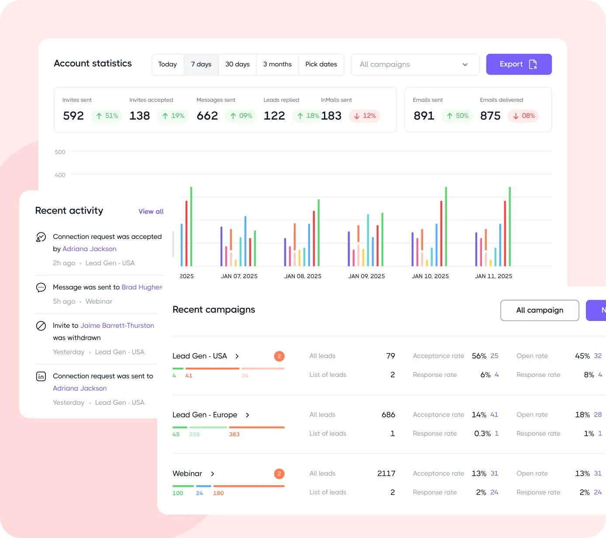Click the Messages sent value 662
Viewport: 606px width, 538px height.
207,116
